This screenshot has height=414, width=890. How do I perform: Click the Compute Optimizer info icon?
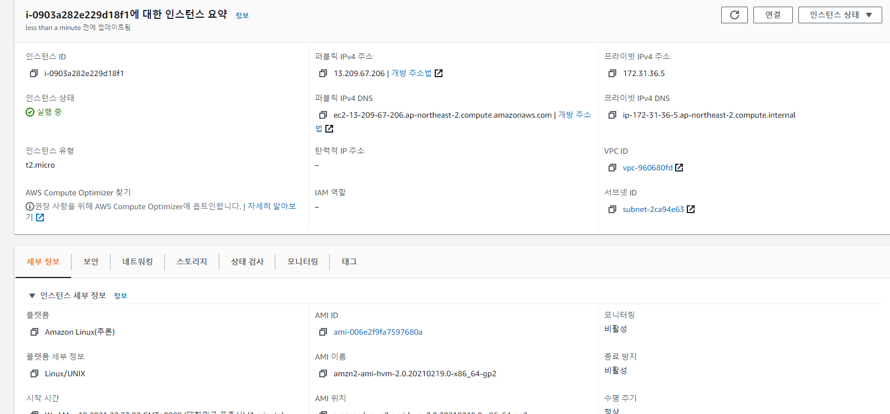click(x=30, y=206)
